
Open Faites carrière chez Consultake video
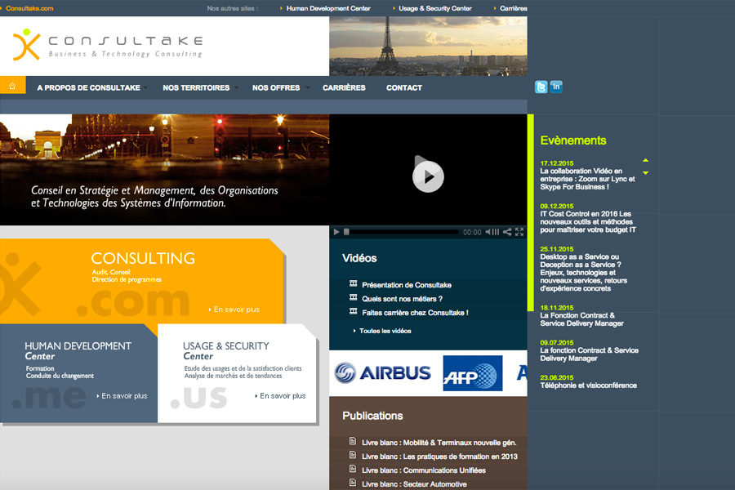click(x=415, y=313)
